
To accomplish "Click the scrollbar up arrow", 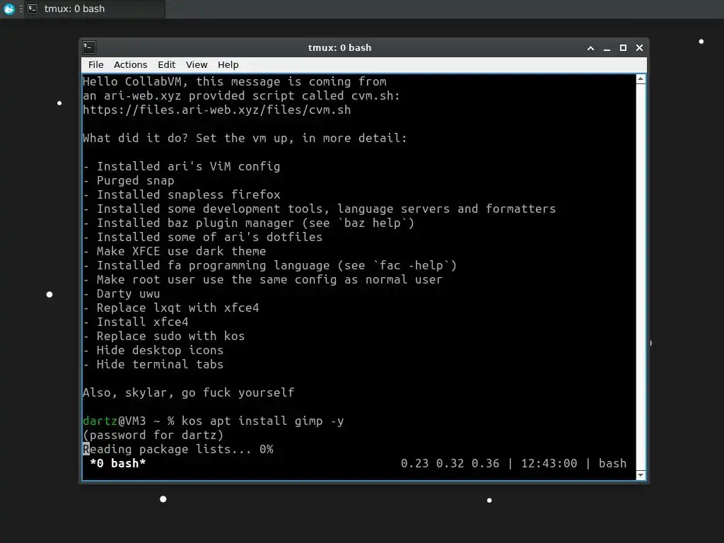I will tap(641, 79).
